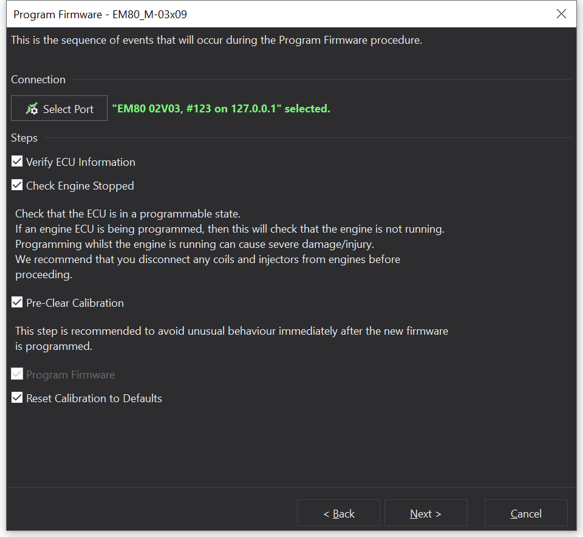Click the Connection section heading
Viewport: 583px width, 537px height.
[38, 80]
